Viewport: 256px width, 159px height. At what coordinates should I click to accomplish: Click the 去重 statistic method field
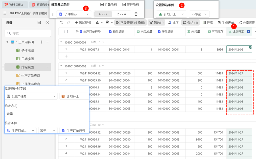(x=47, y=113)
